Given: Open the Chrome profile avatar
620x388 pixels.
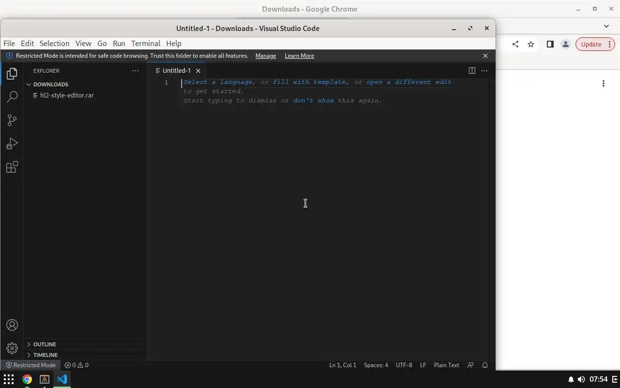Looking at the screenshot, I should point(565,44).
